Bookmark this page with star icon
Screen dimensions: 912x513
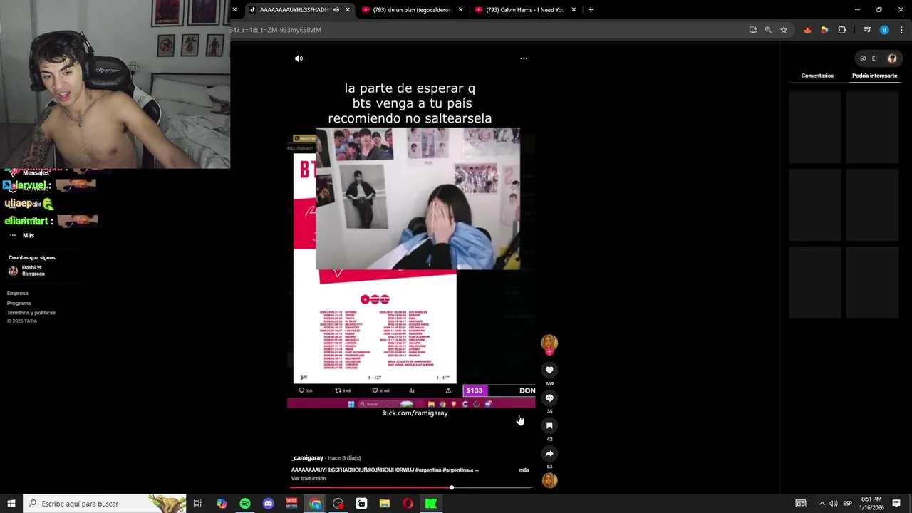coord(784,30)
